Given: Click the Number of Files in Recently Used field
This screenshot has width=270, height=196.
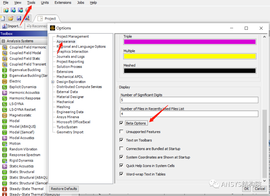Looking at the screenshot, I should [x=189, y=114].
